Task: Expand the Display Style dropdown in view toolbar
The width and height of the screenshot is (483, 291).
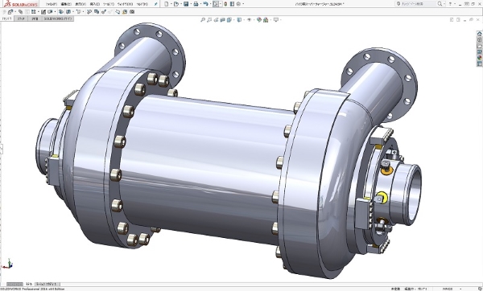Action: 244,19
